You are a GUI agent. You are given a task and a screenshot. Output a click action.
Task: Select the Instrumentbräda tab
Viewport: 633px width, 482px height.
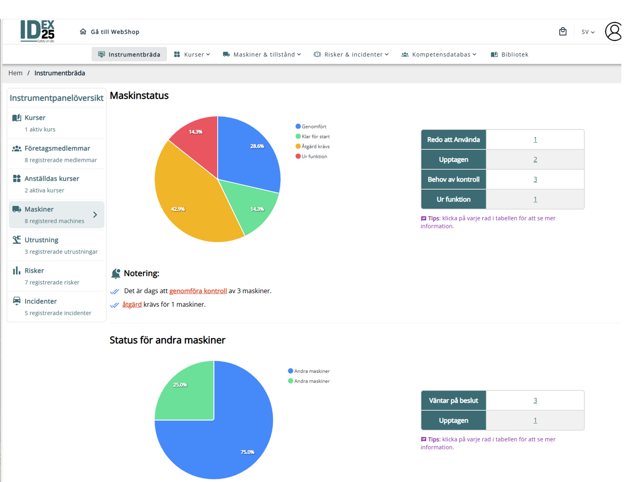pos(129,55)
